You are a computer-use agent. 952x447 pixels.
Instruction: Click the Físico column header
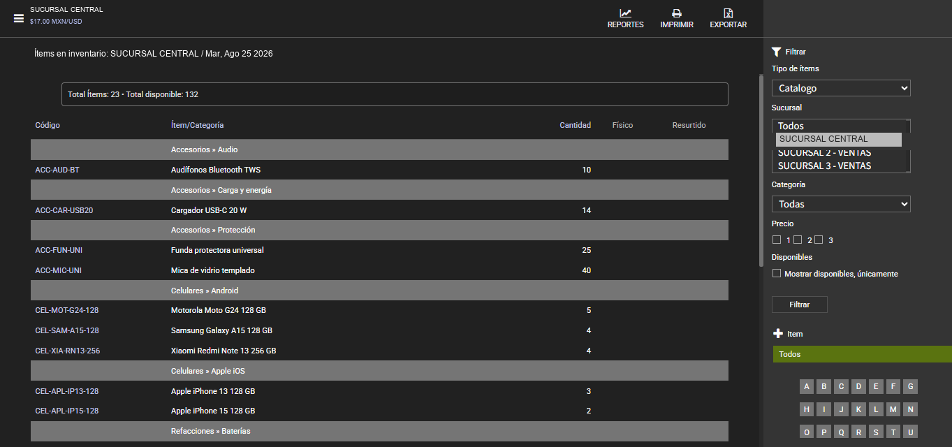(x=622, y=125)
